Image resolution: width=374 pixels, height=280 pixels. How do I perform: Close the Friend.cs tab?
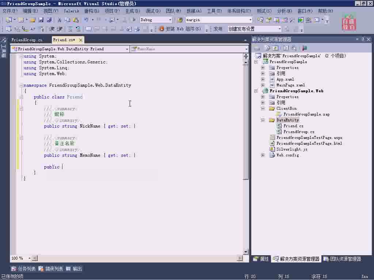(81, 40)
